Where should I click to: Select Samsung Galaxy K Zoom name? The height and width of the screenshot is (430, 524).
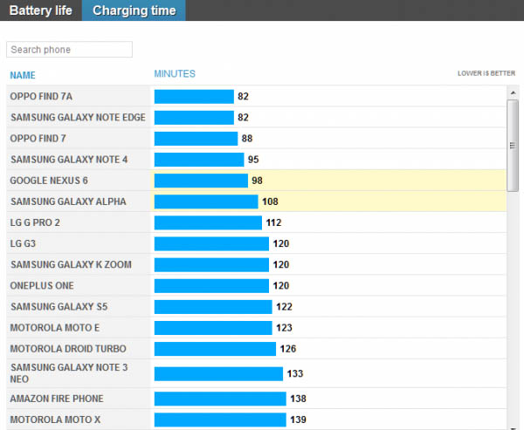click(x=72, y=265)
